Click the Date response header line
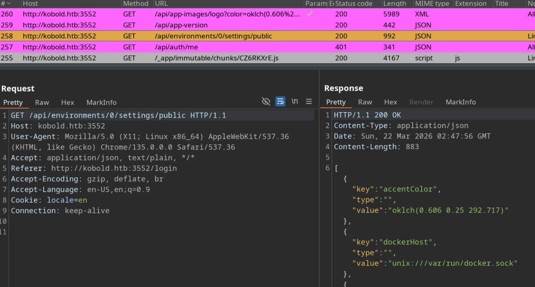Image resolution: width=535 pixels, height=287 pixels. (x=412, y=136)
